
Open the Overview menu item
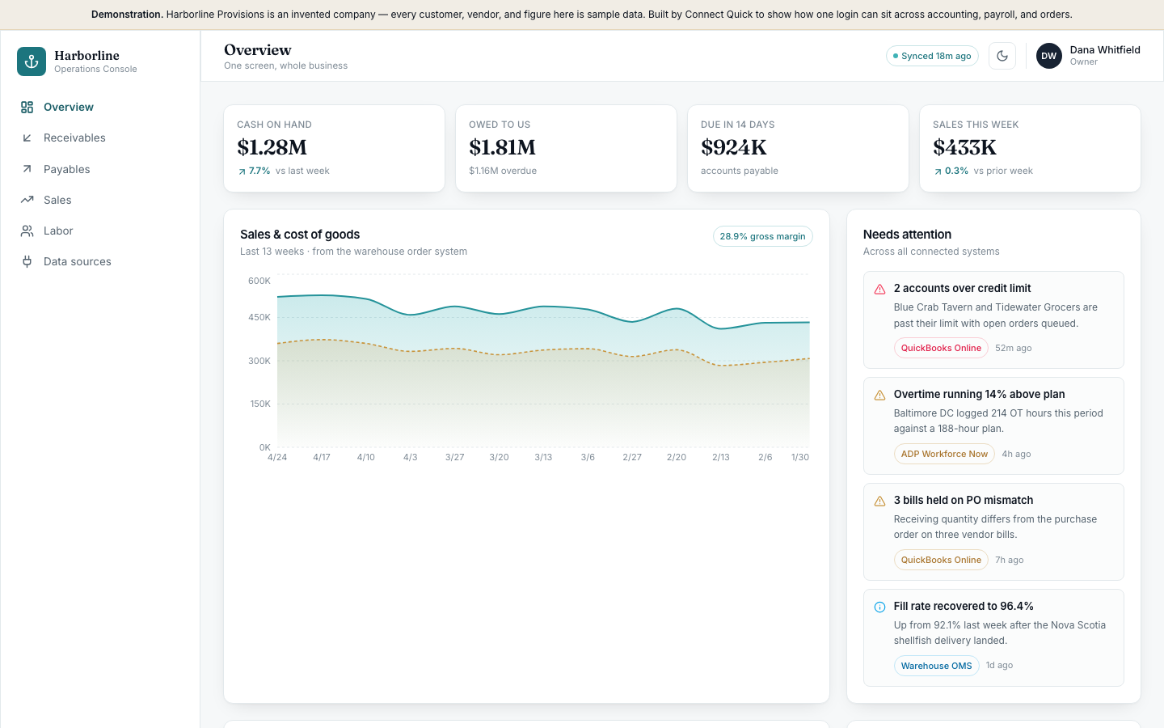[100, 107]
